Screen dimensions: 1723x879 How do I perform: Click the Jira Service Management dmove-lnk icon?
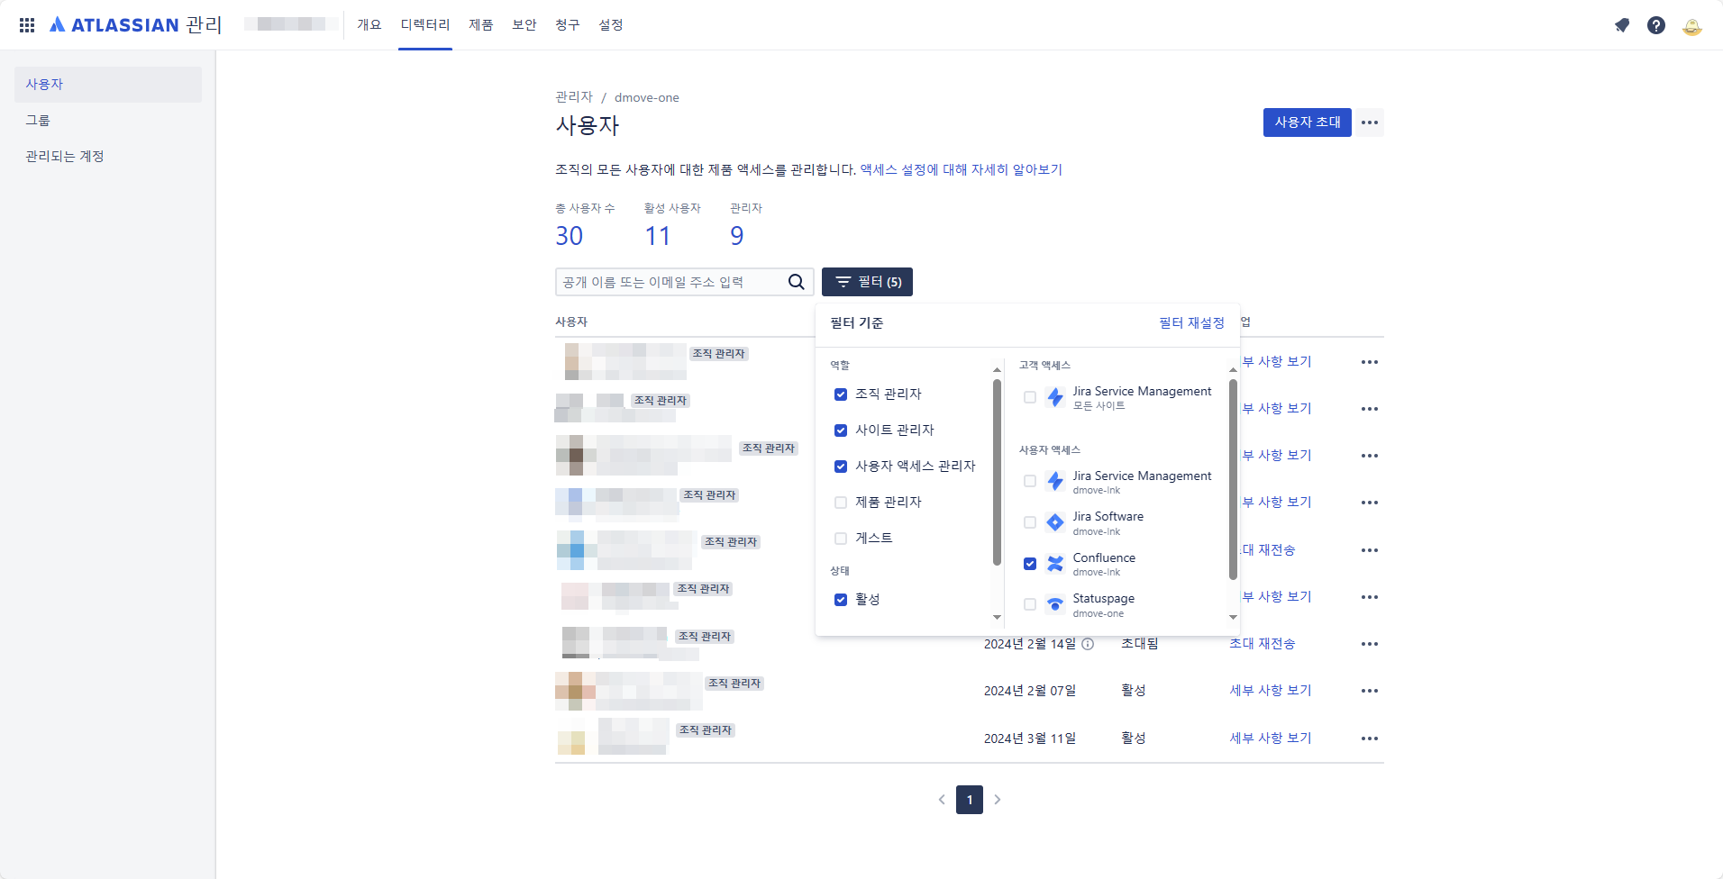(1055, 482)
